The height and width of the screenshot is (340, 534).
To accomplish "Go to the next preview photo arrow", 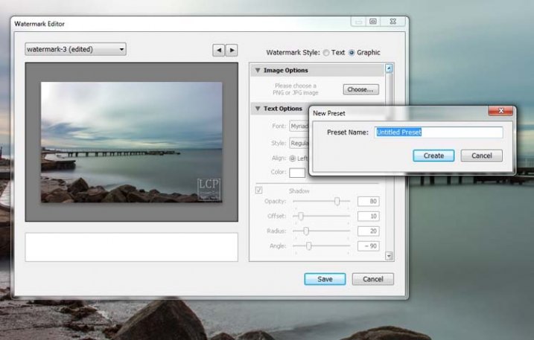I will point(232,50).
